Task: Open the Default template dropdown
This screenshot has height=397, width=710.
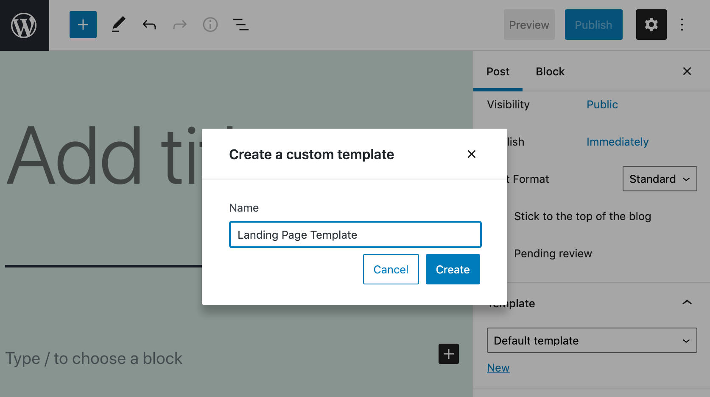Action: 592,340
